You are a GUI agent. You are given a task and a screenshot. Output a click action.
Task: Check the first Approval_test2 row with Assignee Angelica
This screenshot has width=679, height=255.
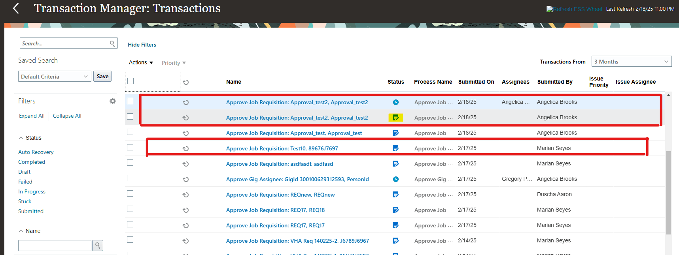(130, 101)
